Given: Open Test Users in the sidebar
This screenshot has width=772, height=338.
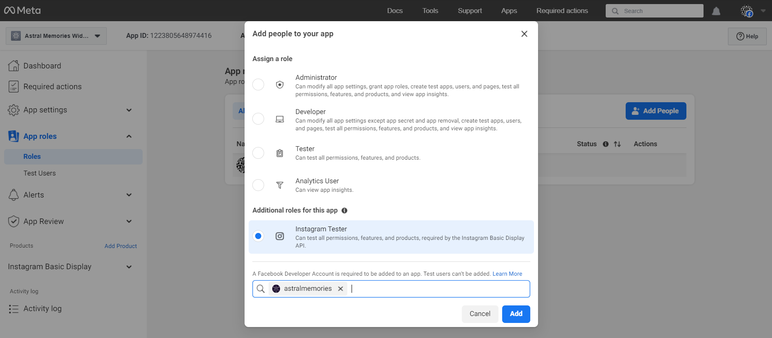Looking at the screenshot, I should coord(40,173).
